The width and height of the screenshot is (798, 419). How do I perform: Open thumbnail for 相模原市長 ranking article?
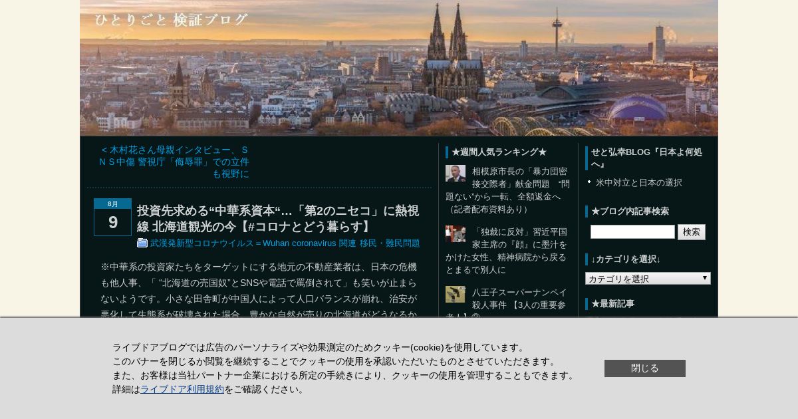click(456, 174)
